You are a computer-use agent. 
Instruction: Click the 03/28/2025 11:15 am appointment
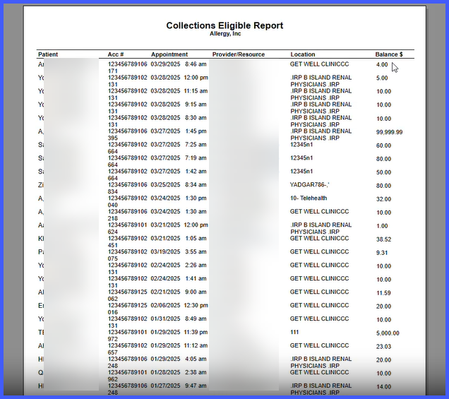[x=179, y=91]
